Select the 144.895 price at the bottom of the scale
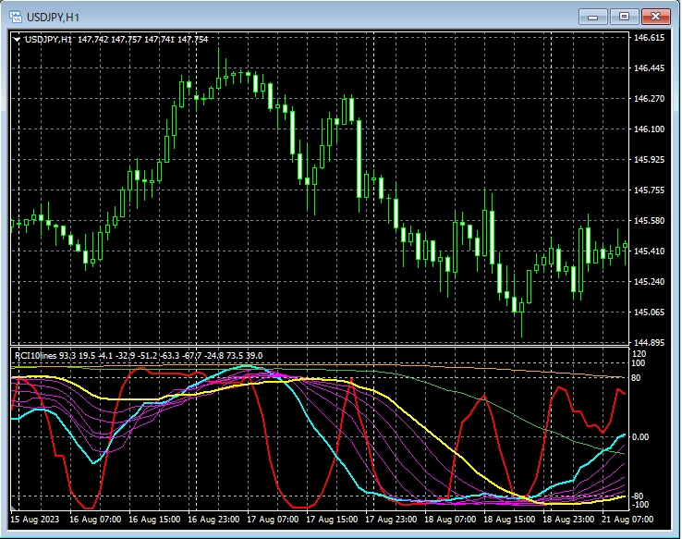This screenshot has height=539, width=682. [x=649, y=343]
